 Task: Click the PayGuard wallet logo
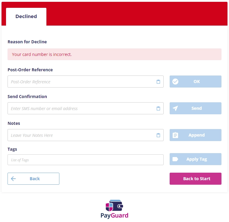114,206
